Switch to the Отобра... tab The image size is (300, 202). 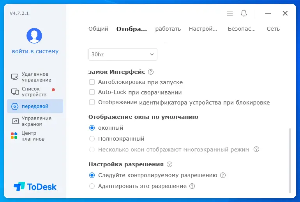(x=132, y=29)
